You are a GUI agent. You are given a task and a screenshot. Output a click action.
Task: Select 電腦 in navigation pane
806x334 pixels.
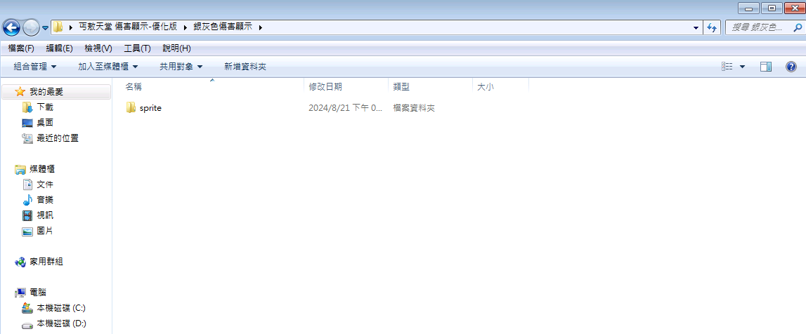[38, 293]
